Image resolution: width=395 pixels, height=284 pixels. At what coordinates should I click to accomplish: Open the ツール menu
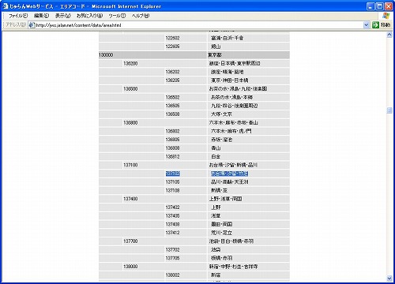click(117, 16)
